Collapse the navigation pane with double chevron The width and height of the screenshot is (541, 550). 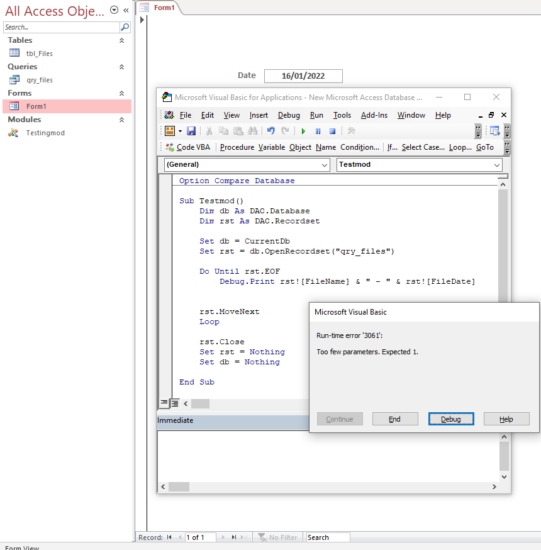(x=126, y=11)
